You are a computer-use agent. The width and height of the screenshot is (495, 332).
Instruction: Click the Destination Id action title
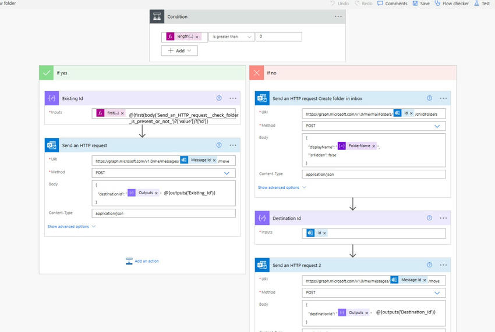point(287,218)
